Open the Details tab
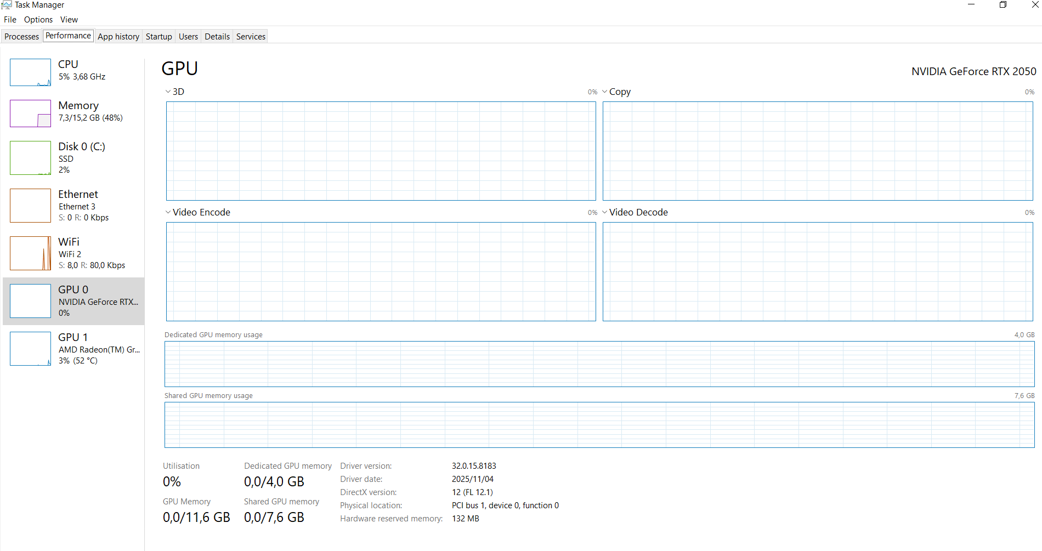 pos(217,37)
